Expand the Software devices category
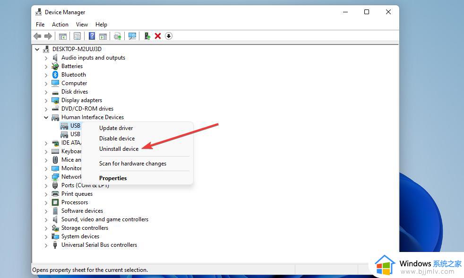 [46, 211]
